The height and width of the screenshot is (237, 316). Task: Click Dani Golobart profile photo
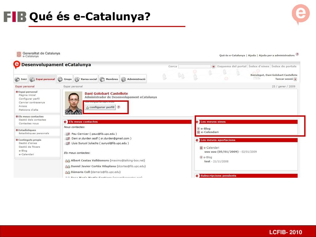[x=73, y=103]
